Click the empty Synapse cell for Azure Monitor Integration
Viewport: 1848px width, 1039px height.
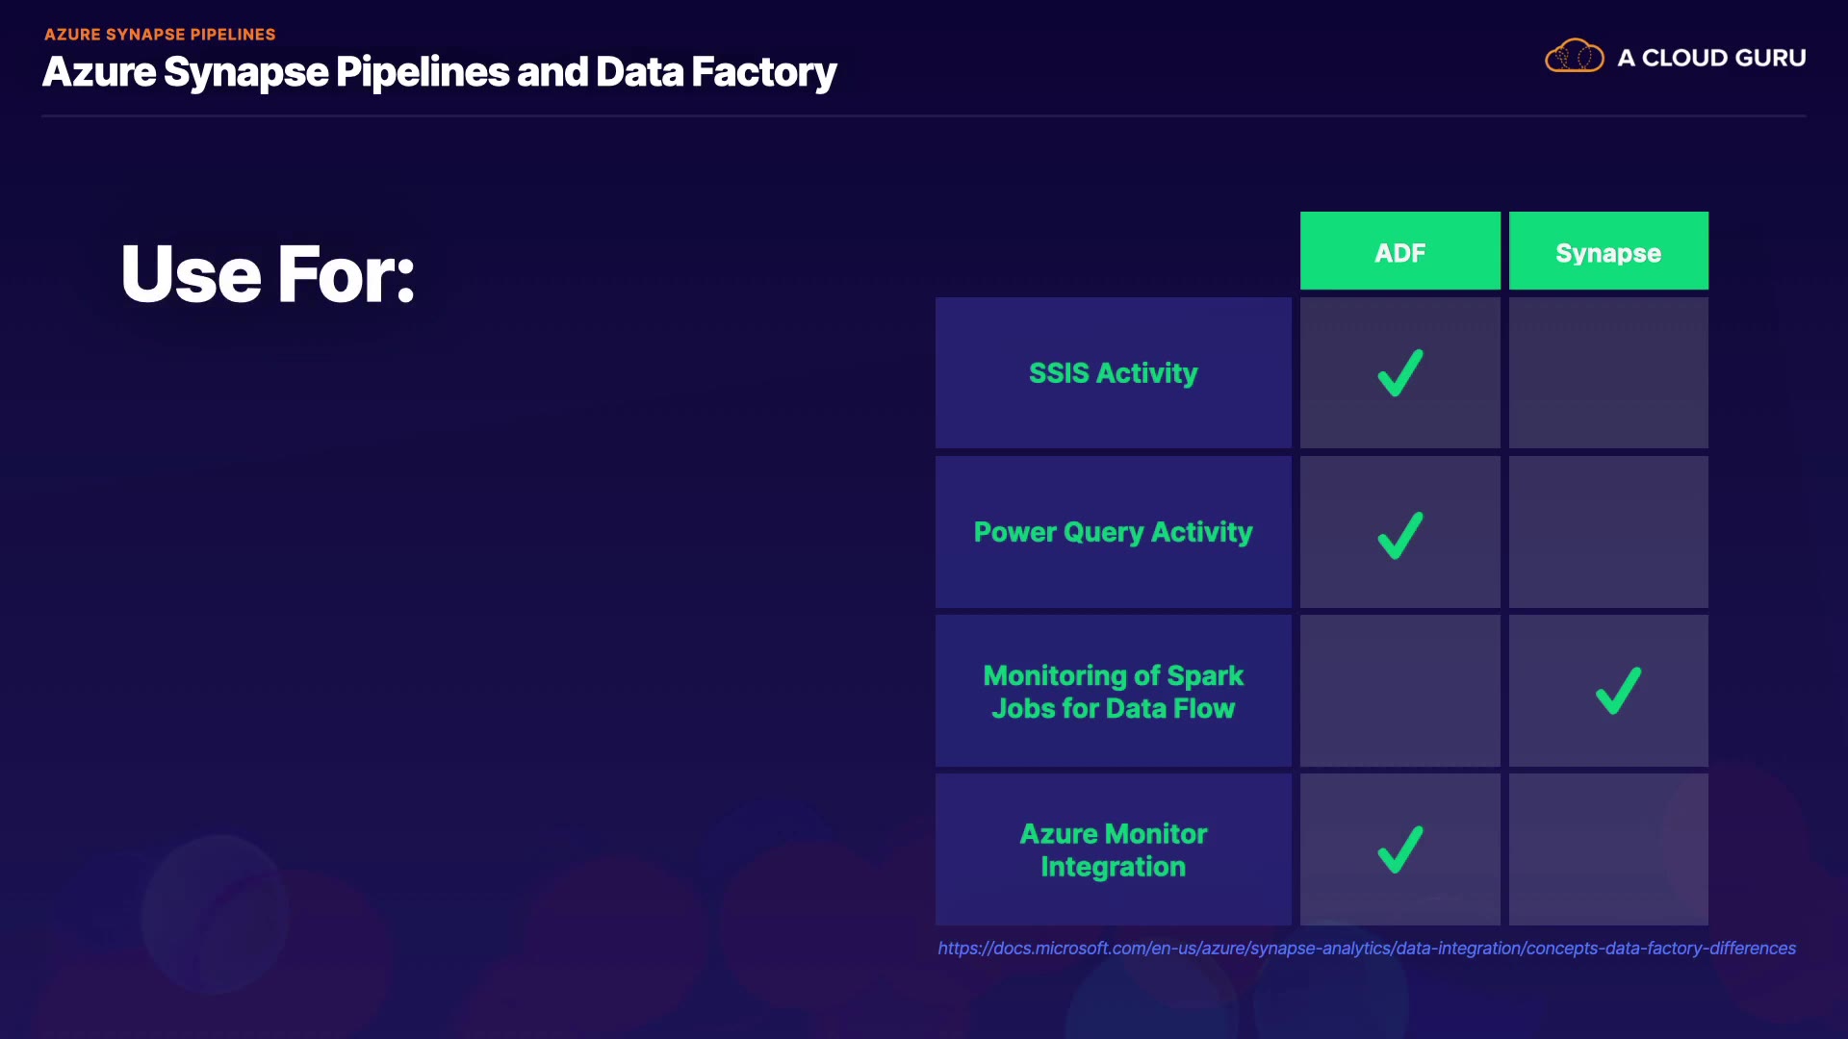coord(1608,849)
